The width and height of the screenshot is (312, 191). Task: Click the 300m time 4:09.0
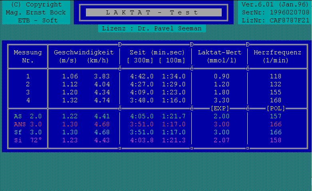pyautogui.click(x=142, y=92)
